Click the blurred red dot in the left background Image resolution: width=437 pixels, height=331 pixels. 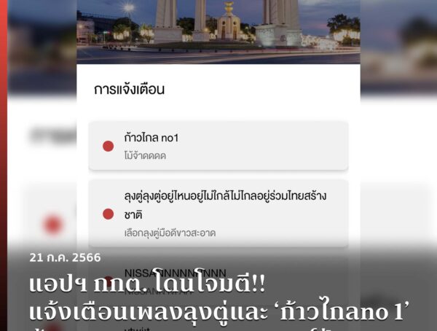(53, 225)
